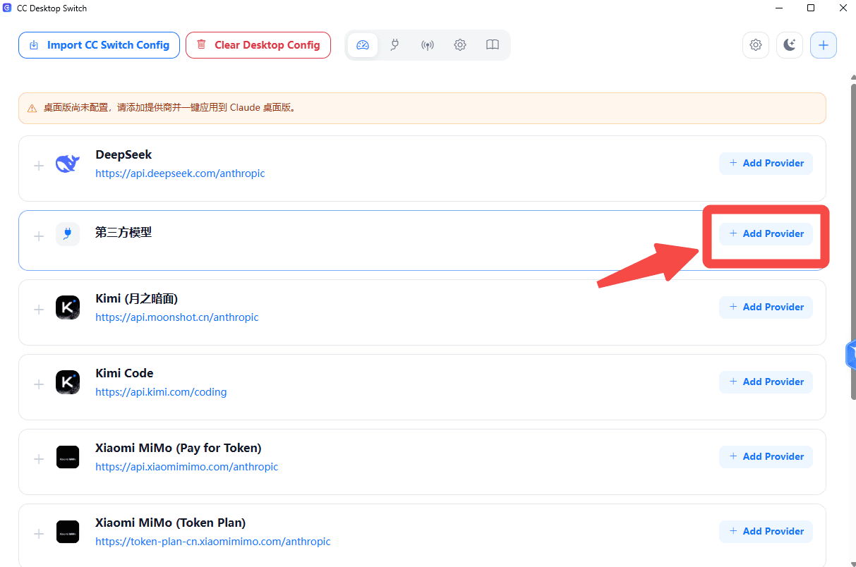The height and width of the screenshot is (567, 856).
Task: Open the book documentation tab
Action: [493, 45]
